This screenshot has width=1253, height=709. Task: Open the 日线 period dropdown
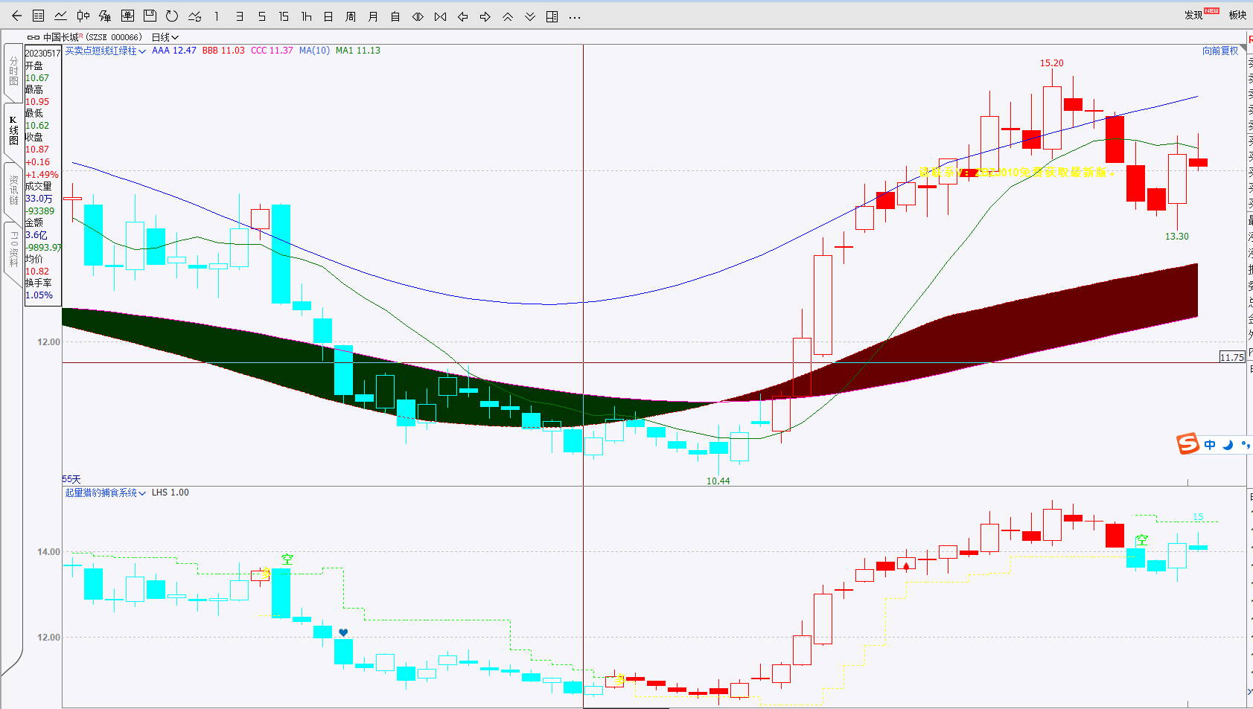point(165,37)
